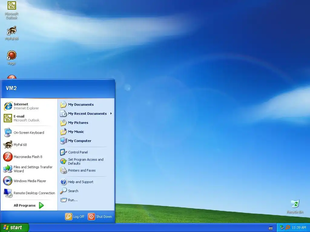
Task: Select Microsoft Outlook desktop shortcut
Action: coord(12,10)
